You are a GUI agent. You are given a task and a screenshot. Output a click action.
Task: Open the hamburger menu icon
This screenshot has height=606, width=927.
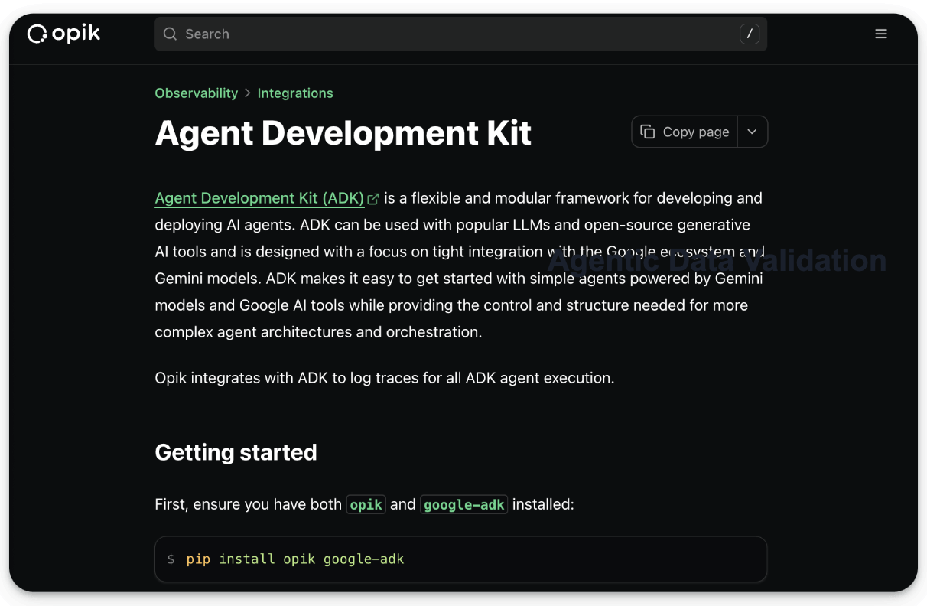click(x=881, y=34)
